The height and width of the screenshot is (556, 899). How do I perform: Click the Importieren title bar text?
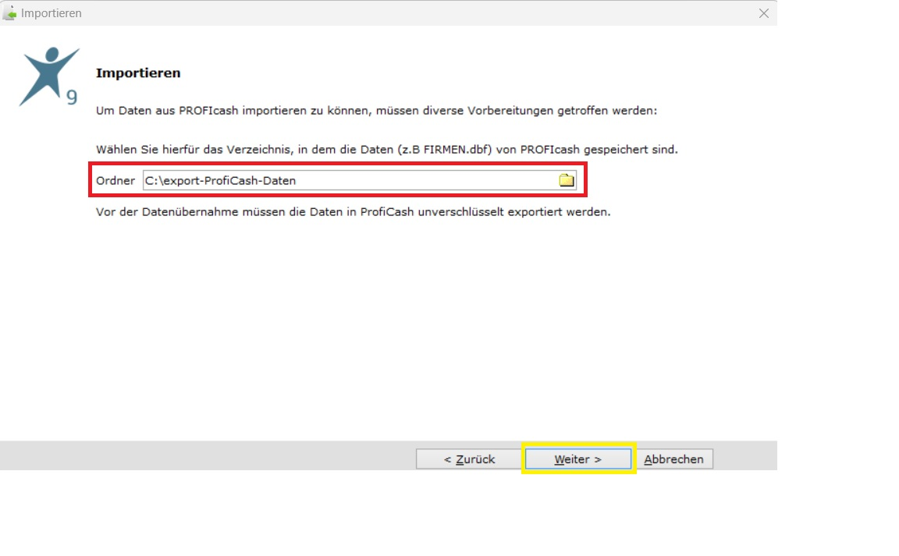[51, 13]
